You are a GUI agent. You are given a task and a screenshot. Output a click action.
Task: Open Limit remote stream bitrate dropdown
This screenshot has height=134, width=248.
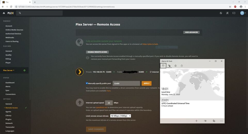(121, 116)
